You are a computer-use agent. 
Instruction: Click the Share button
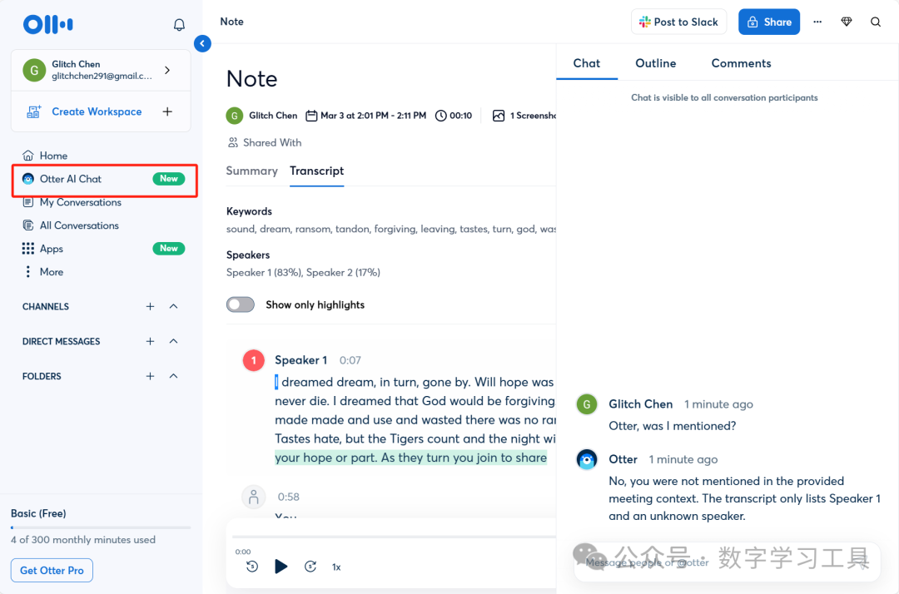point(769,22)
